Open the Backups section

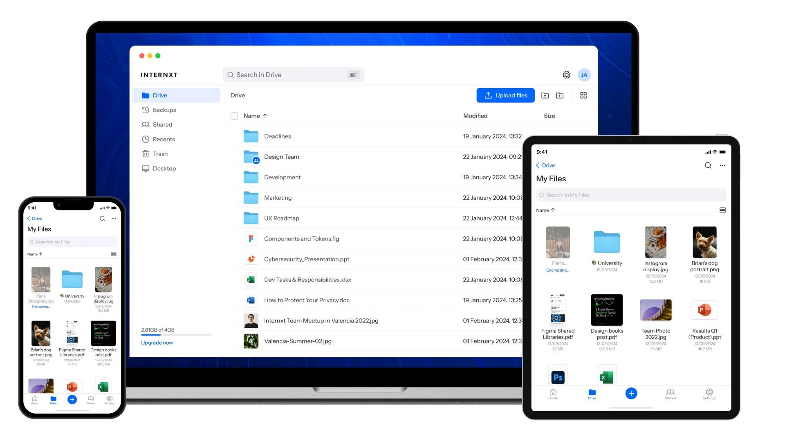164,110
